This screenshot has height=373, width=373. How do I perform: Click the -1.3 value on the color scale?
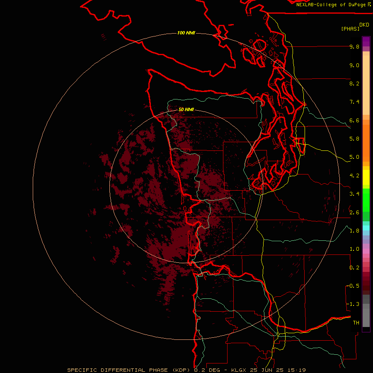pos(353,304)
